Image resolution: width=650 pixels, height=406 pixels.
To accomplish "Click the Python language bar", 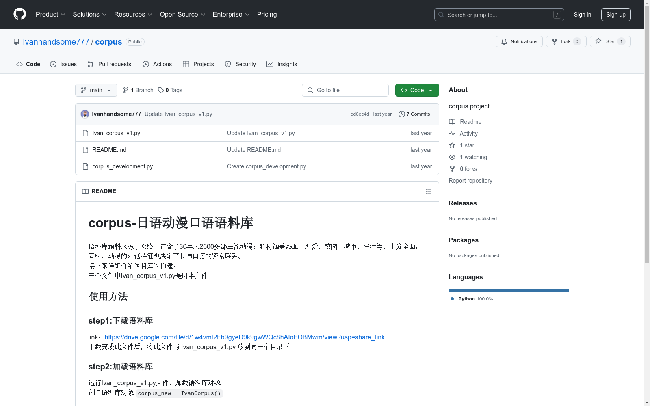I will (509, 290).
